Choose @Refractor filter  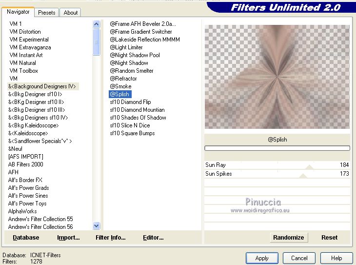pos(123,79)
